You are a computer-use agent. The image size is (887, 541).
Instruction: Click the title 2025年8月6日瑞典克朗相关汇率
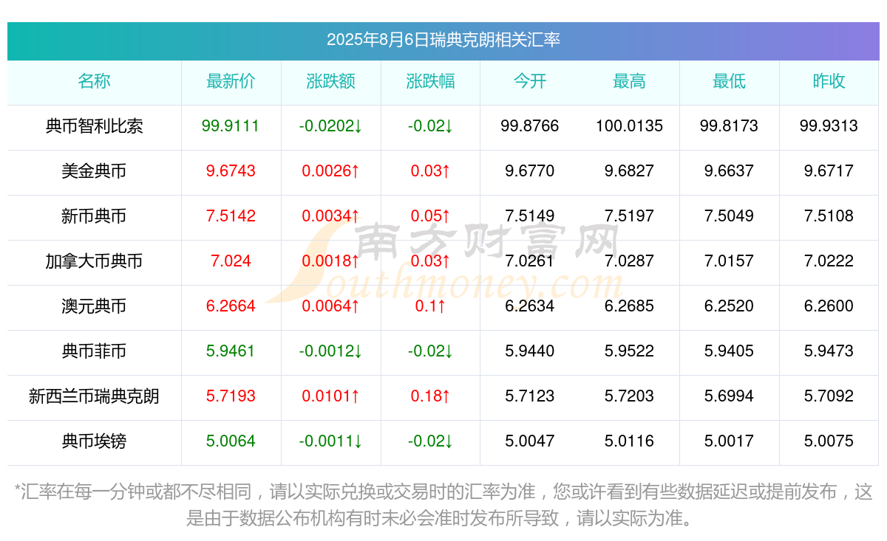point(443,39)
